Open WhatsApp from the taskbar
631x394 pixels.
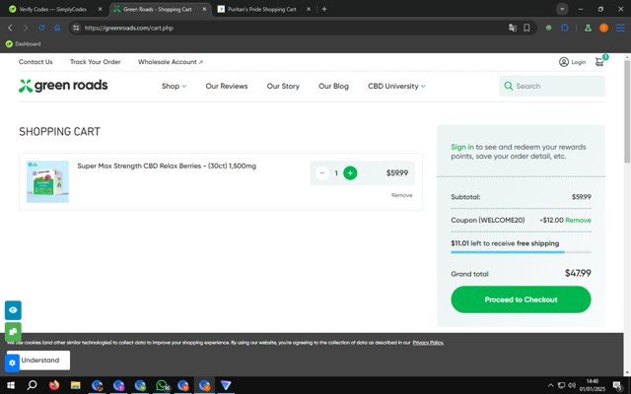point(162,385)
